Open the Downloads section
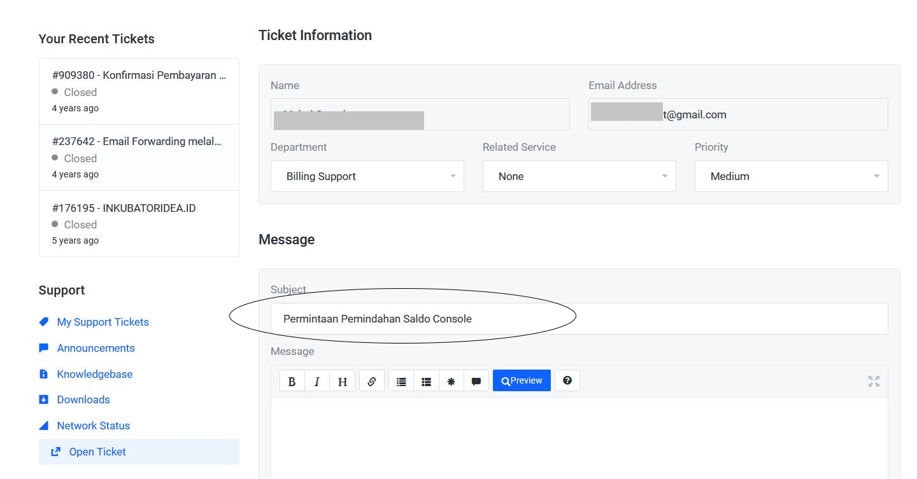This screenshot has height=479, width=917. (x=83, y=399)
